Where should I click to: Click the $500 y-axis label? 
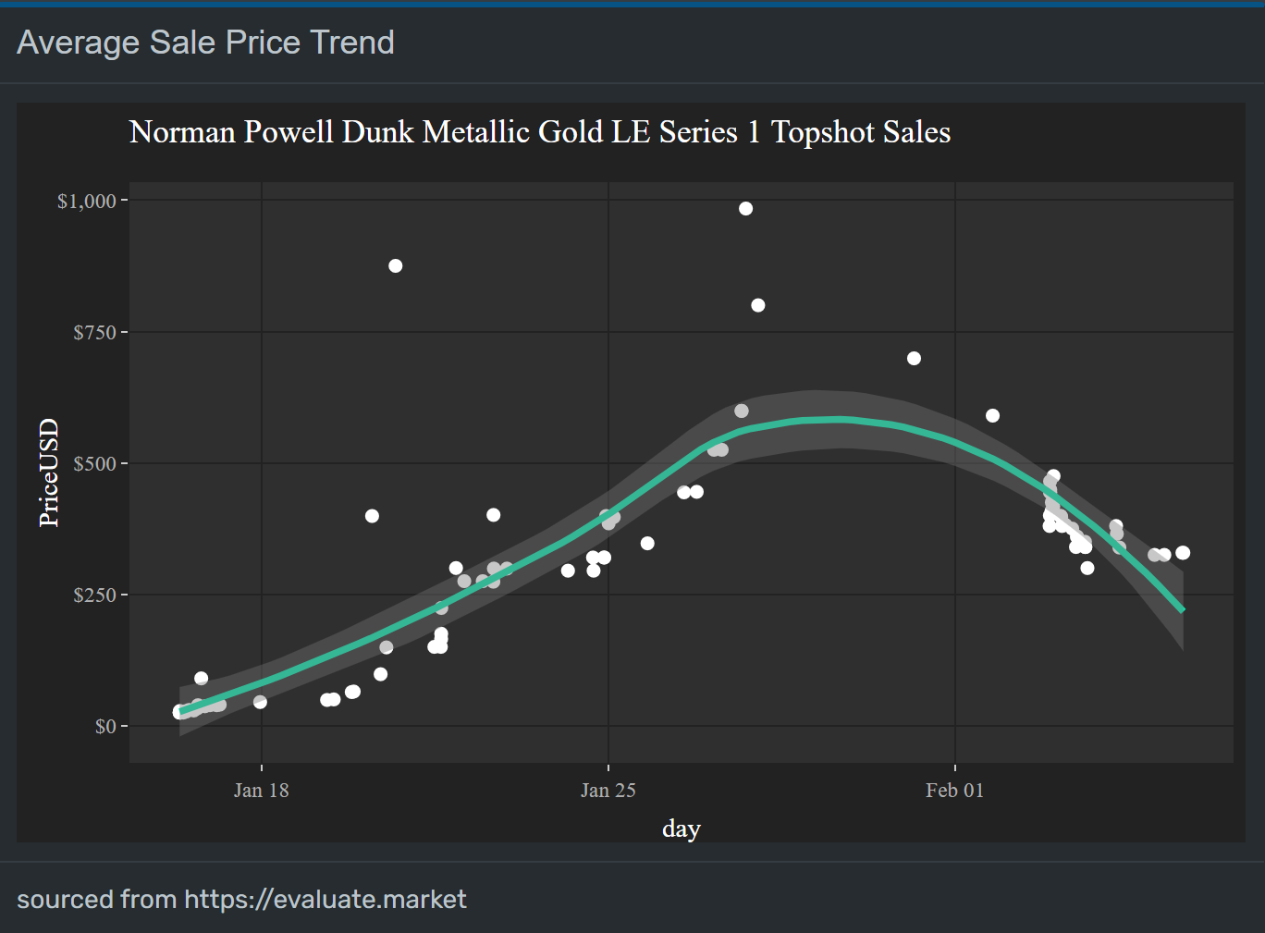[x=94, y=463]
